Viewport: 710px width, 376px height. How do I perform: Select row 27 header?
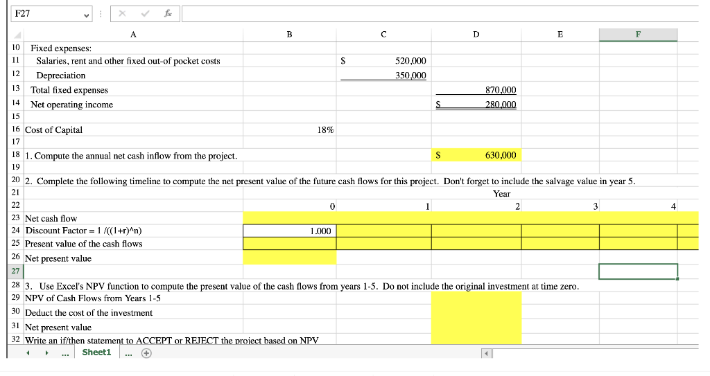point(16,271)
